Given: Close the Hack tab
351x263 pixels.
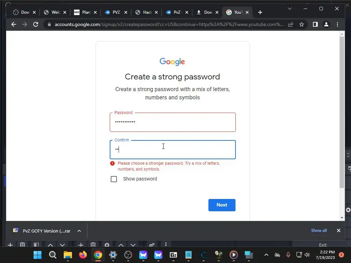Looking at the screenshot, I should click(x=156, y=12).
